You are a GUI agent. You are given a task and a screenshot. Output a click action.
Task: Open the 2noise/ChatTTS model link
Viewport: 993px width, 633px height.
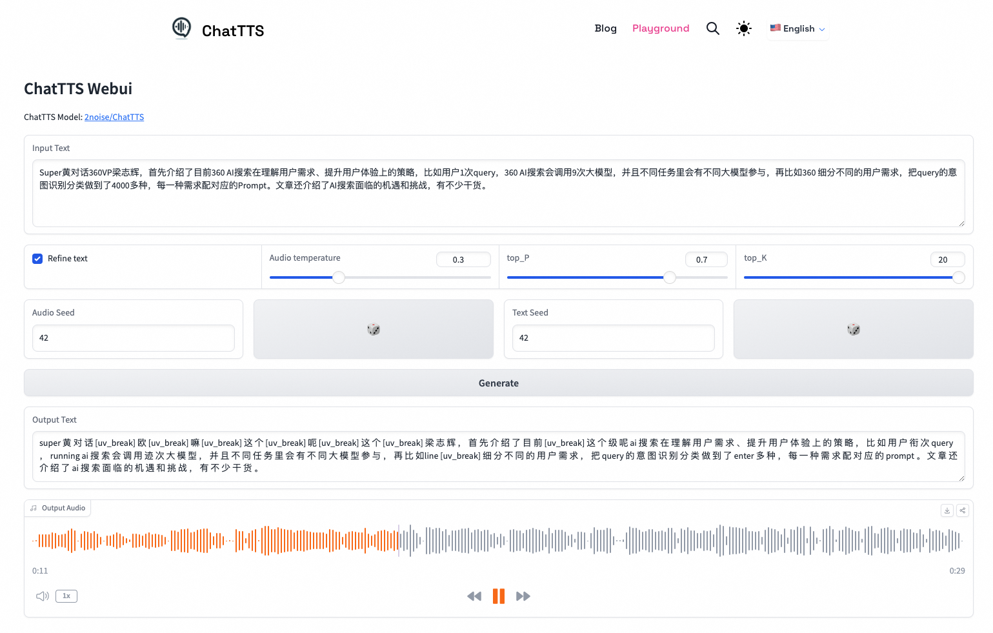(x=114, y=117)
